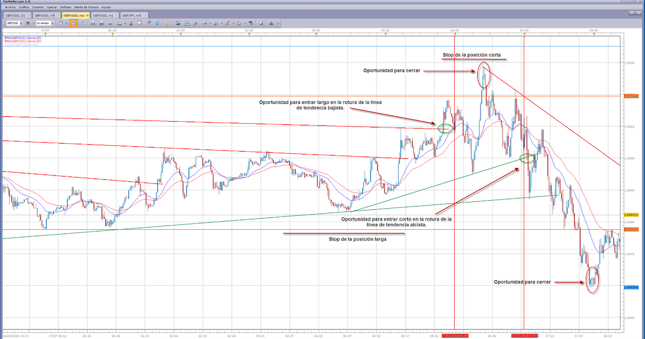Open the Gráfico menu
This screenshot has width=645, height=339.
(24, 7)
